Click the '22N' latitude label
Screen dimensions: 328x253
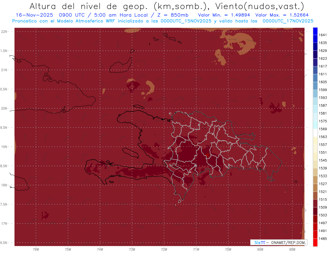pyautogui.click(x=5, y=31)
